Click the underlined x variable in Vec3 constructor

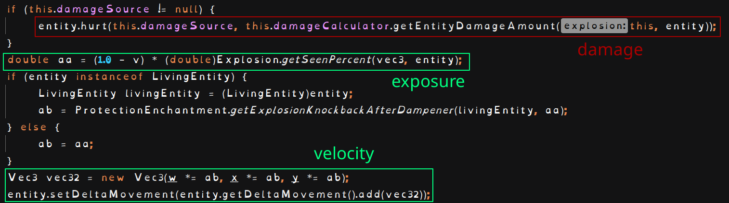[x=234, y=178]
